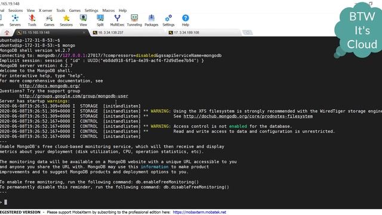Close the 15.165.19.148 session tab
The width and height of the screenshot is (382, 215).
[84, 32]
